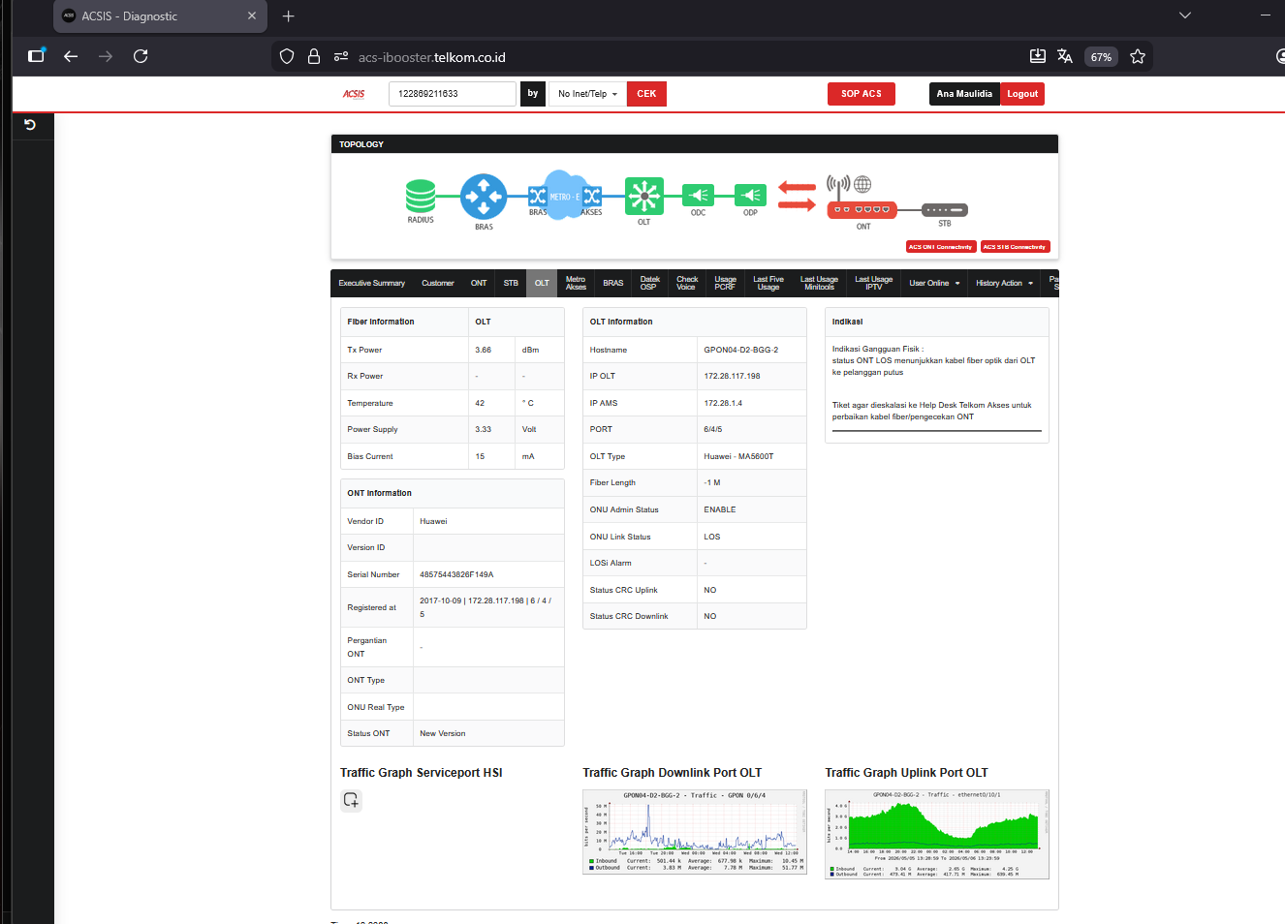Click the browser forward arrow

click(x=106, y=56)
